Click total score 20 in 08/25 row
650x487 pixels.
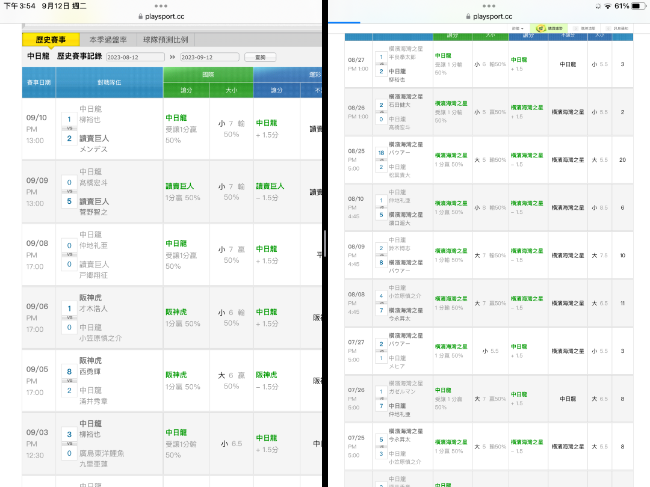pyautogui.click(x=623, y=160)
